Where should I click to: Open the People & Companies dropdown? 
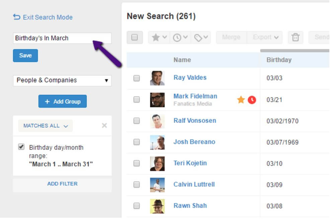click(62, 80)
